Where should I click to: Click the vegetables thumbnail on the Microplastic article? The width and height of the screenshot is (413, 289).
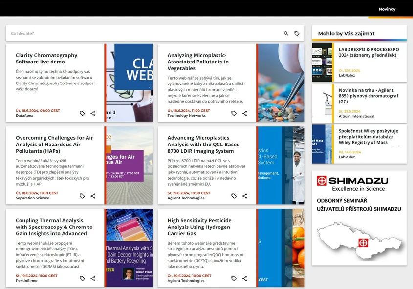pyautogui.click(x=280, y=83)
